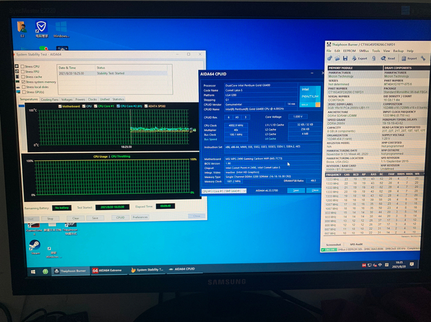Click the CPUID button in Stability Test
431x322 pixels.
(x=120, y=217)
